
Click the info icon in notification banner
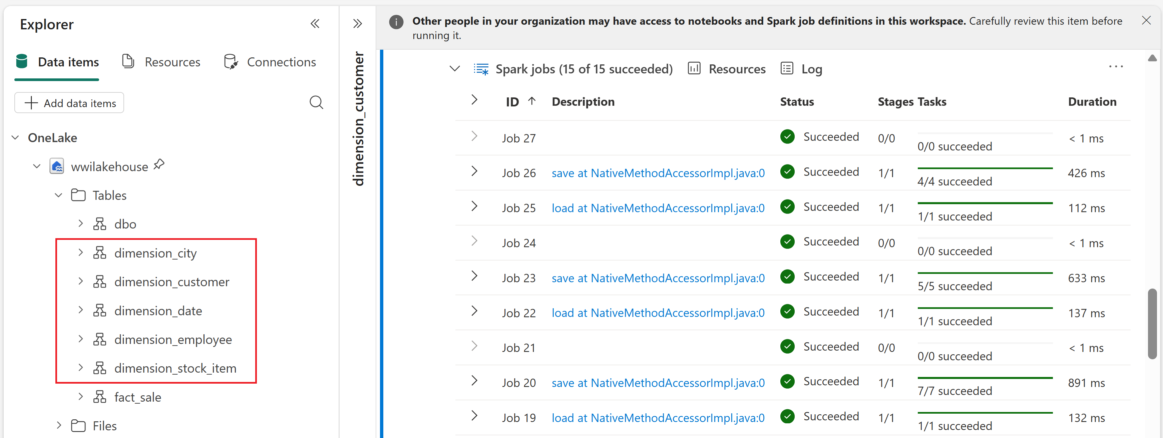[x=396, y=22]
